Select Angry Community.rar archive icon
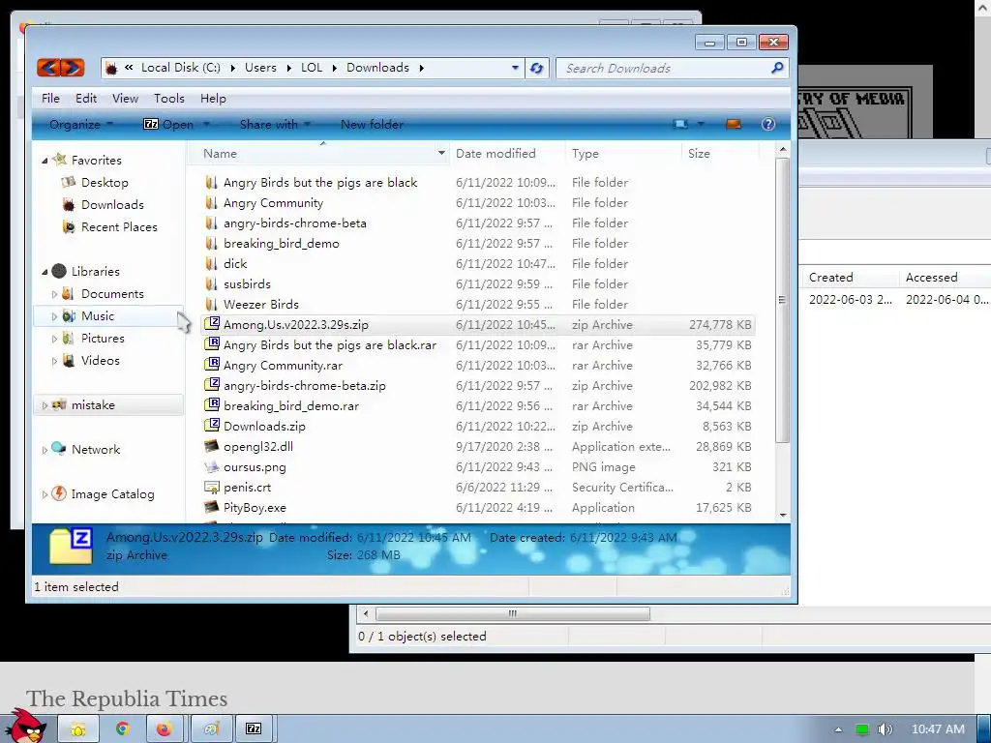The height and width of the screenshot is (743, 991). pos(212,365)
